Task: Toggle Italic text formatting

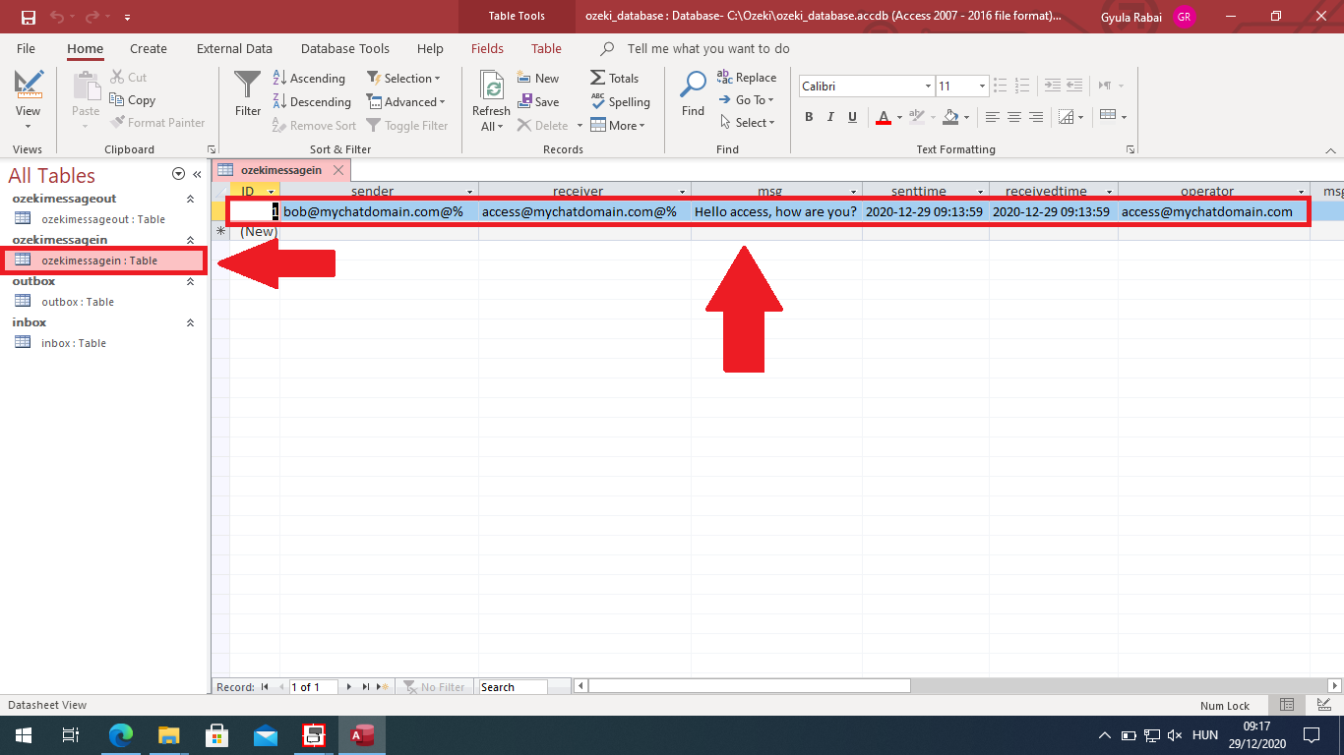Action: pos(830,117)
